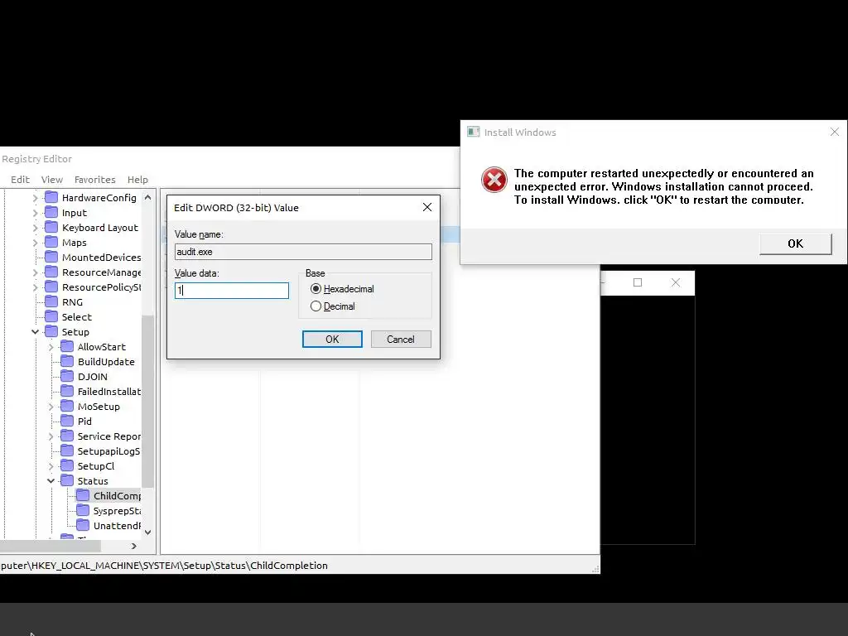The width and height of the screenshot is (848, 636).
Task: Click the Value name field showing audit.exe
Action: tap(303, 252)
